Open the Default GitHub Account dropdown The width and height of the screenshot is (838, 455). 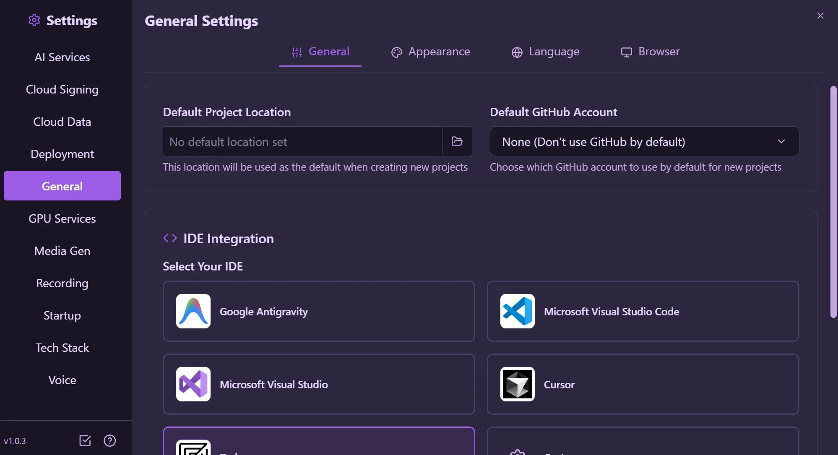point(644,141)
